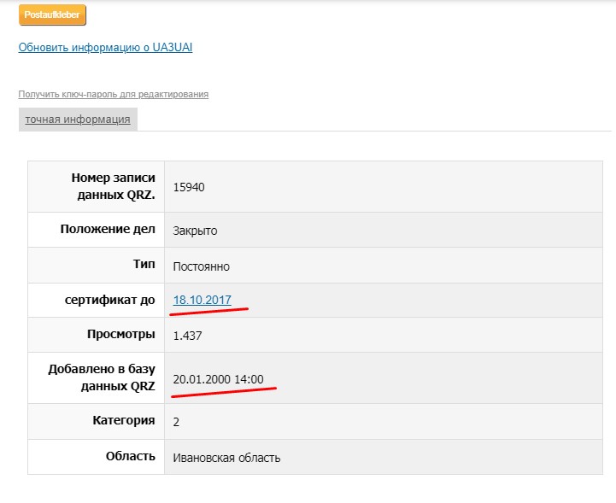Select type value Постоянно
The image size is (616, 503).
(201, 266)
